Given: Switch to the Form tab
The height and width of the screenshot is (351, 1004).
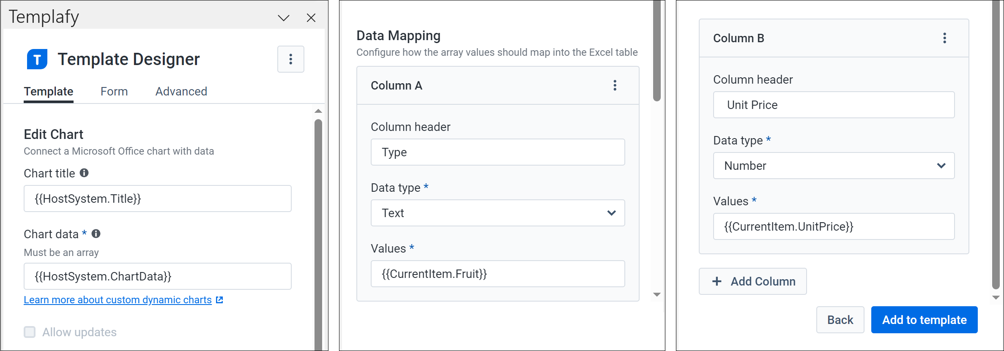Looking at the screenshot, I should 114,91.
